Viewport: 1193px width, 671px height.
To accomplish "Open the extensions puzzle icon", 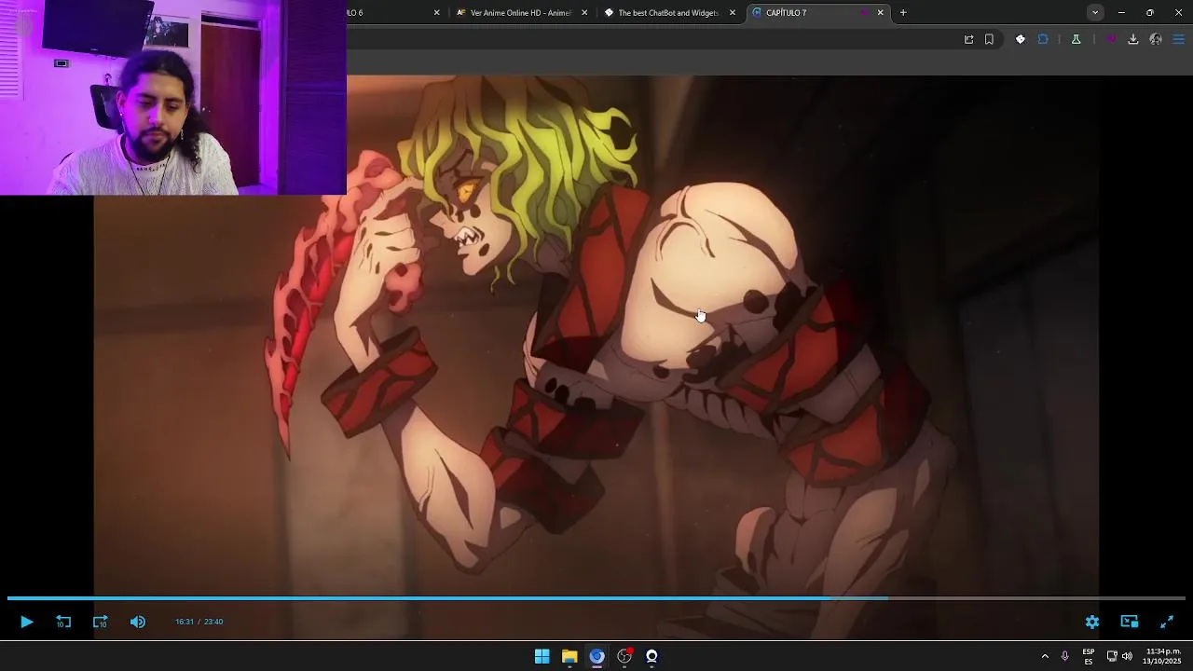I will 1043,39.
